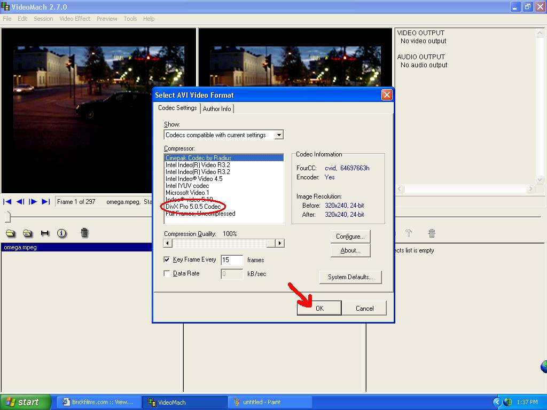Click the open file folder icon
Image resolution: width=547 pixels, height=410 pixels.
coord(10,233)
